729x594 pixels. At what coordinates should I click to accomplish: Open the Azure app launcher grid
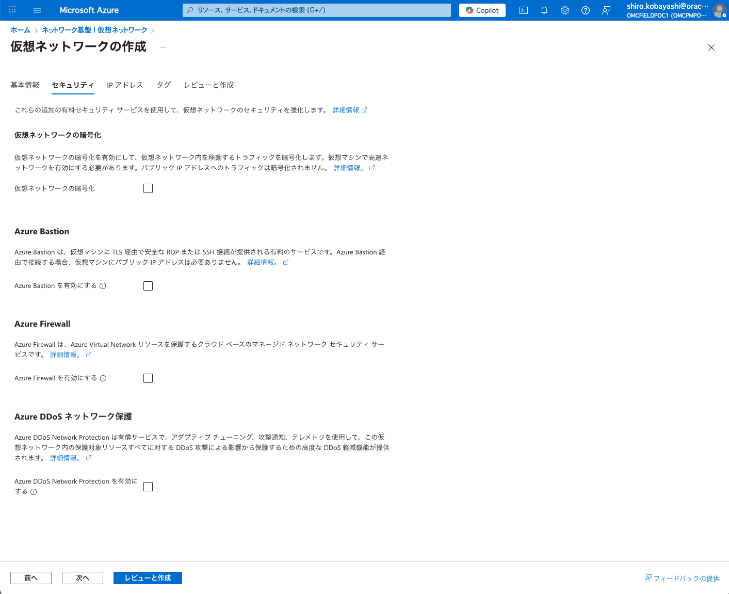point(12,10)
